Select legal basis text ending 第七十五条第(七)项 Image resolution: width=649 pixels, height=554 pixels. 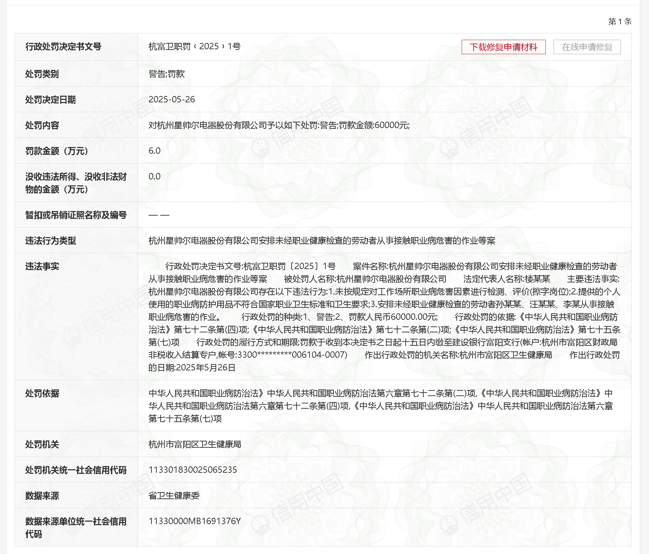[x=381, y=406]
